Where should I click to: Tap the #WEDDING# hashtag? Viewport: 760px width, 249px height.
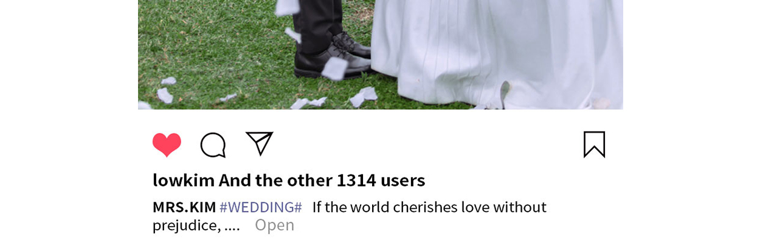tap(261, 207)
